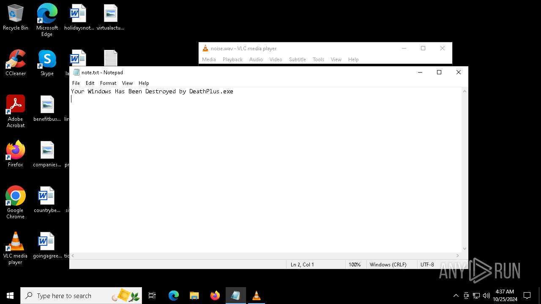Launch Microsoft Edge from desktop shortcut
This screenshot has width=541, height=304.
coord(47,20)
